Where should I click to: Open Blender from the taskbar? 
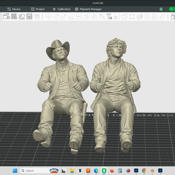[152, 171]
